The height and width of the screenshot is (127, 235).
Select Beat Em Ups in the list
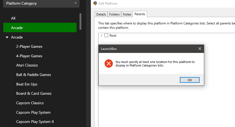click(x=27, y=84)
